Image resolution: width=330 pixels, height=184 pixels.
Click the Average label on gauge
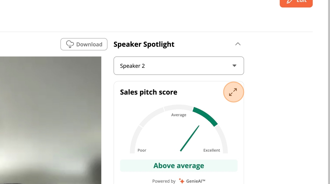179,115
